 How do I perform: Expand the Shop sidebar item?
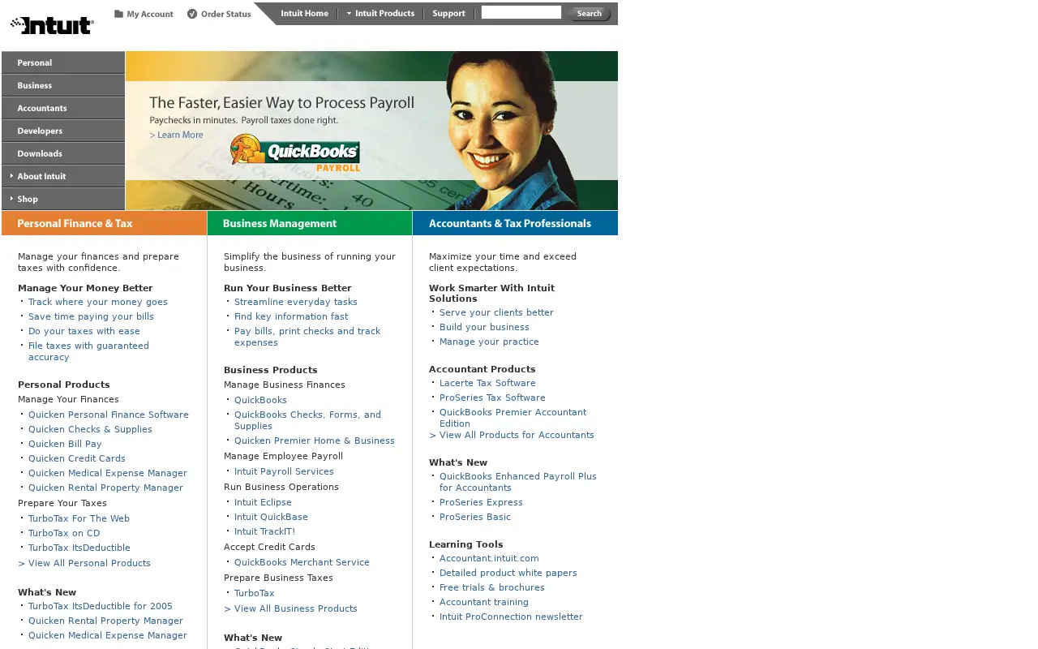click(63, 199)
